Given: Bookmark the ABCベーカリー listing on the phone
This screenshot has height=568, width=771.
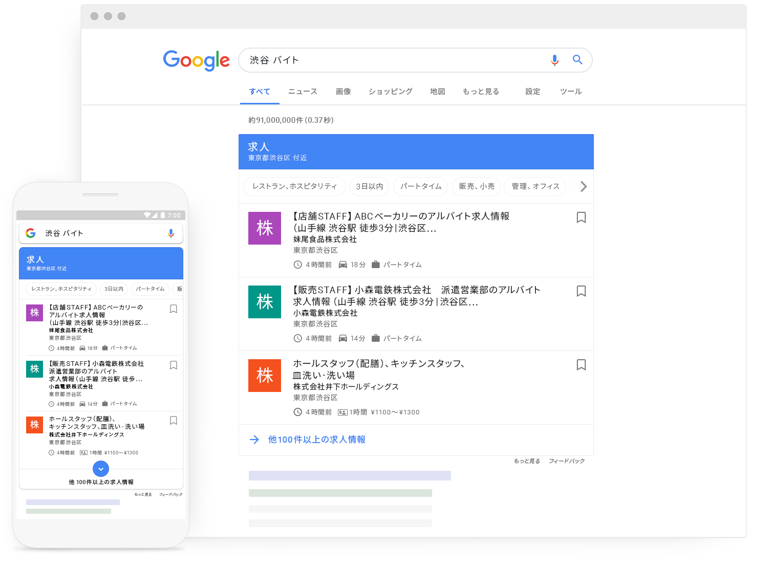Looking at the screenshot, I should 174,309.
